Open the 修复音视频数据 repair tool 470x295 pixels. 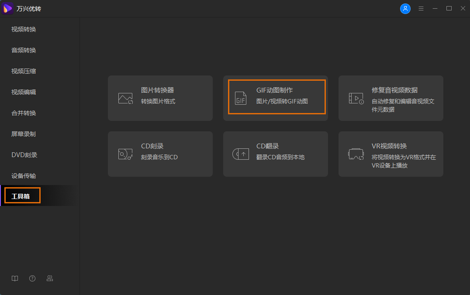pyautogui.click(x=391, y=98)
